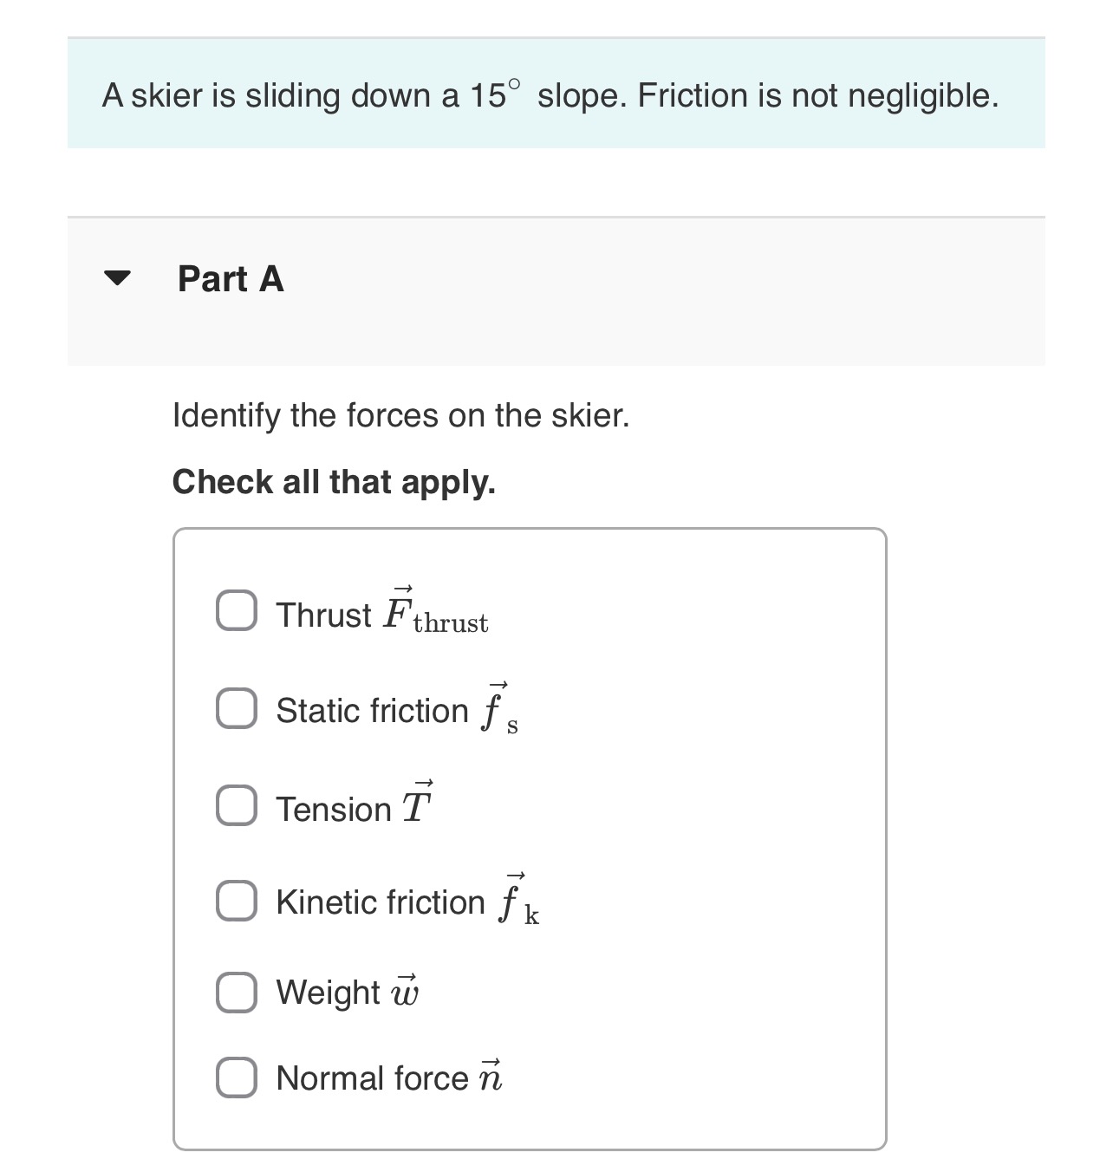Check the Weight force checkbox
This screenshot has width=1113, height=1159.
236,991
